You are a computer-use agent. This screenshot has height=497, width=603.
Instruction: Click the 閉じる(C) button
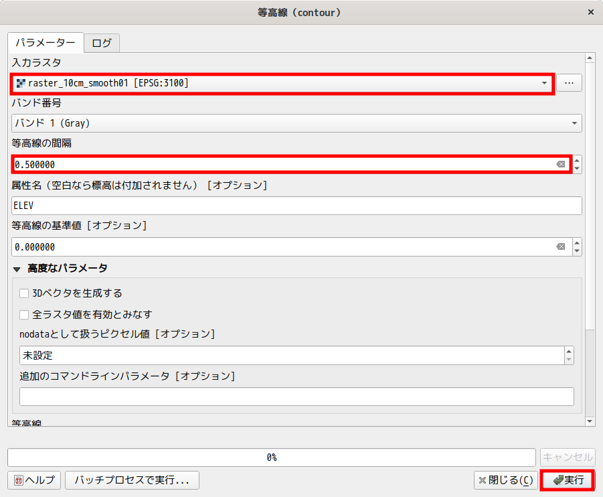click(506, 480)
